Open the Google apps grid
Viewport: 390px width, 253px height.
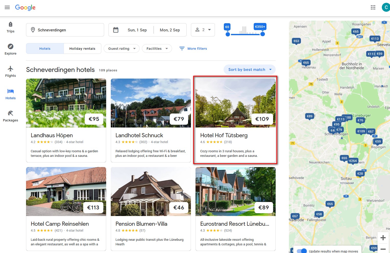(373, 7)
